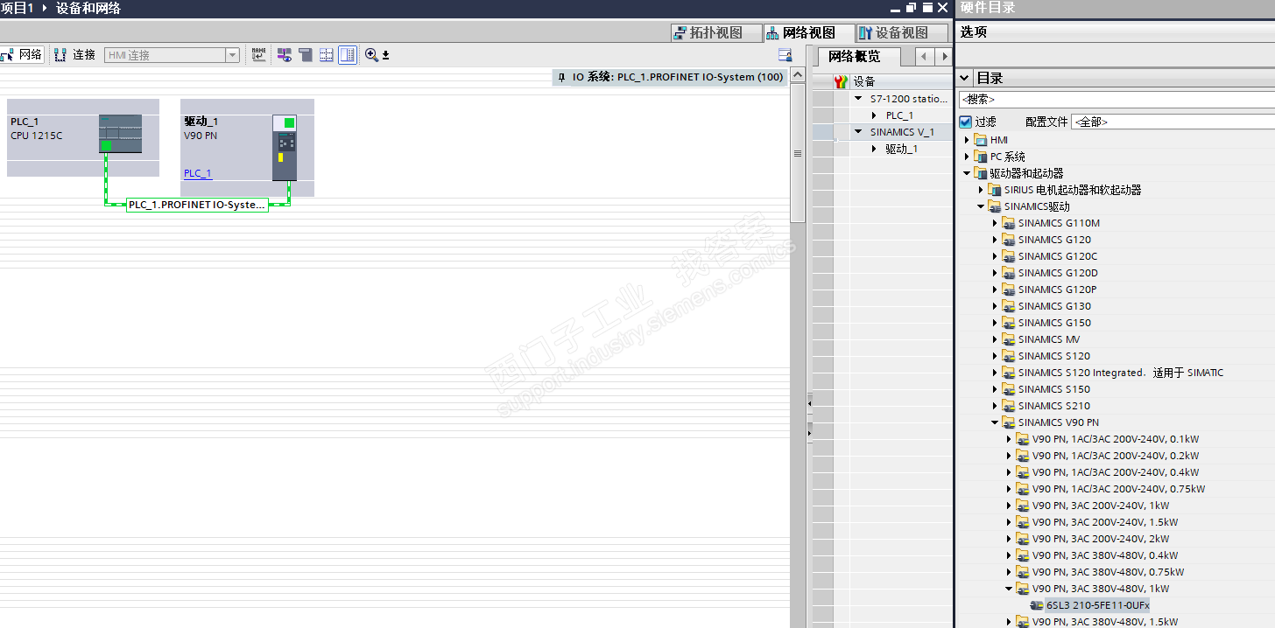Click the SINAMICS G120P folder icon
The width and height of the screenshot is (1275, 628).
(1009, 290)
